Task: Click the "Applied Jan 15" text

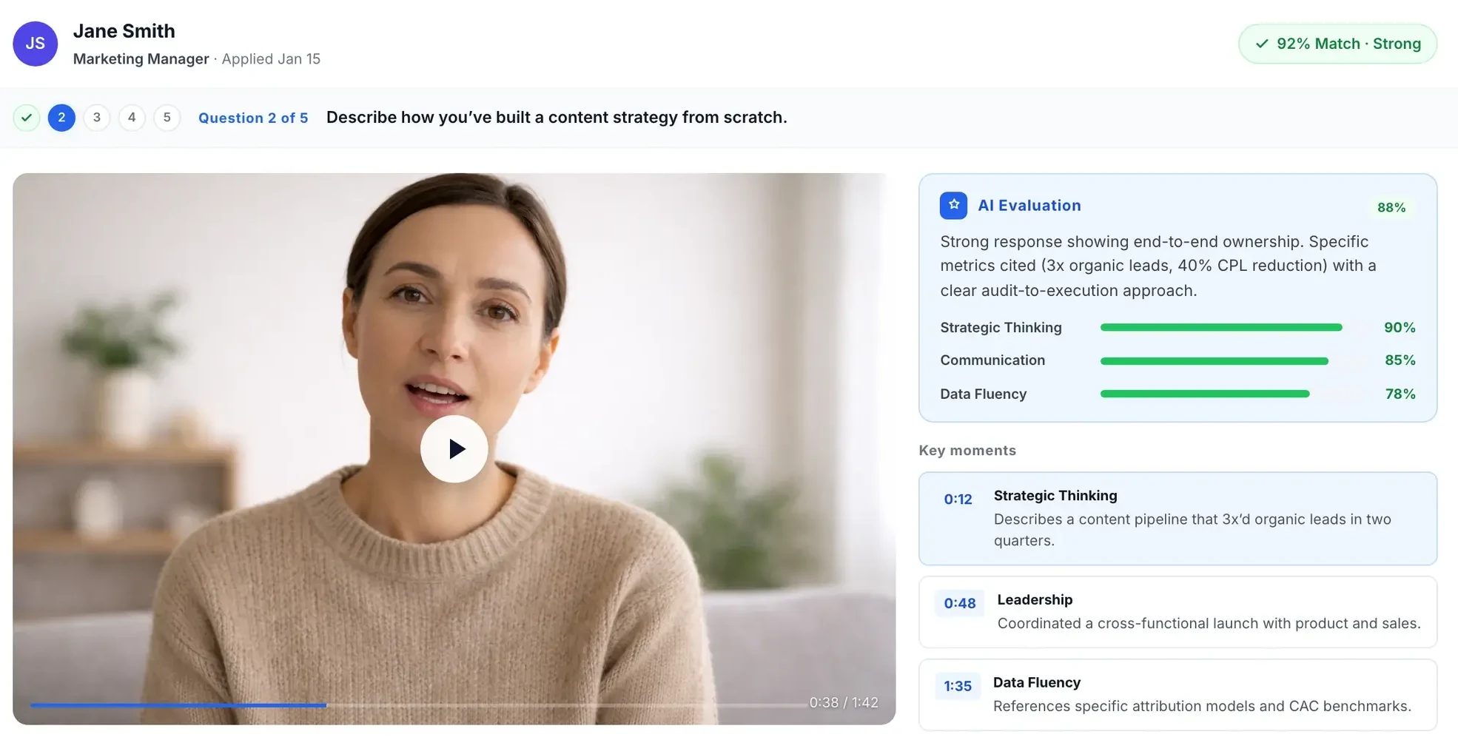Action: [x=271, y=59]
